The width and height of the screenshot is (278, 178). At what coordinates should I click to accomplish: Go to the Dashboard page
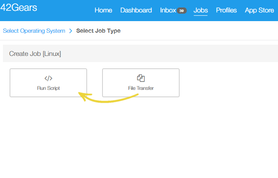(x=136, y=10)
